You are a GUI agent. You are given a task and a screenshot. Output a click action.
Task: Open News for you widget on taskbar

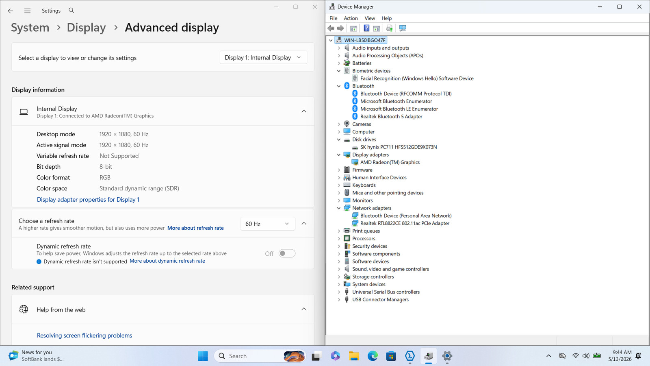(x=37, y=356)
